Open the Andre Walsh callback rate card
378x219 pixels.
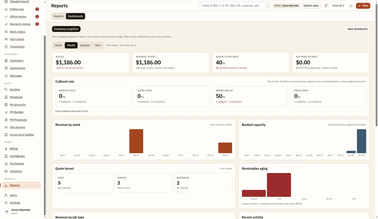250,96
